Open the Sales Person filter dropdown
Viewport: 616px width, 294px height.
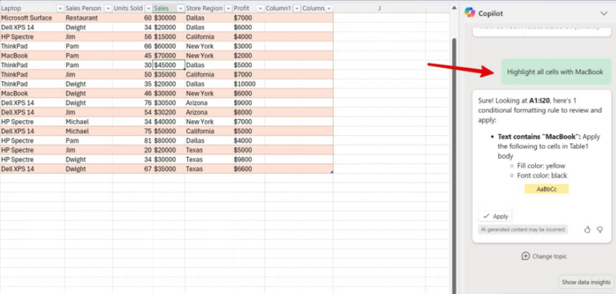[x=108, y=8]
